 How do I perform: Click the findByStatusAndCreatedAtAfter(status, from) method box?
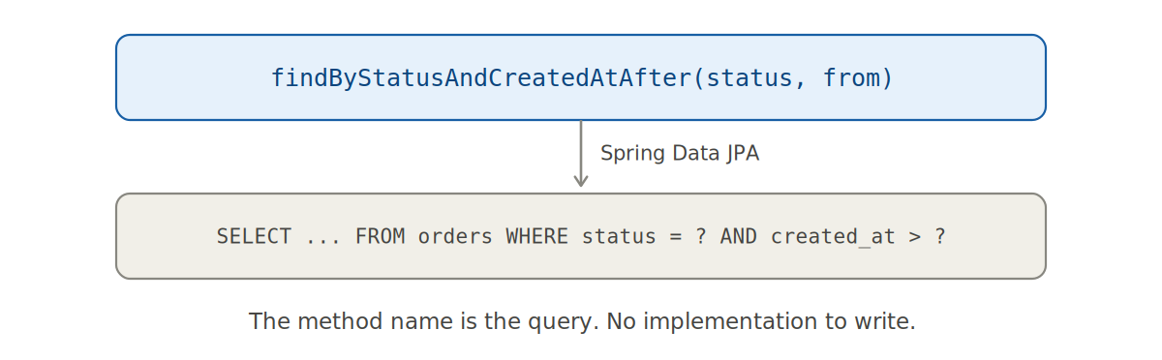tap(581, 77)
